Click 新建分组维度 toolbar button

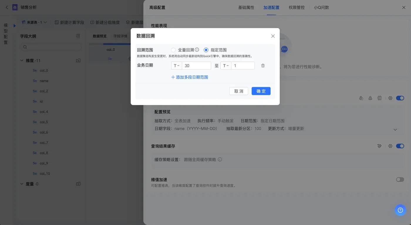point(105,22)
